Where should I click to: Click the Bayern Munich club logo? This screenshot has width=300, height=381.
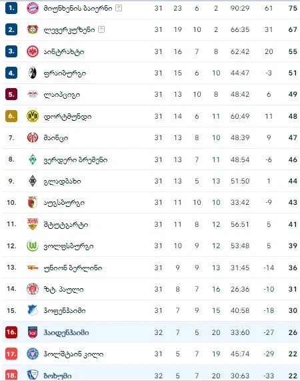pos(33,8)
